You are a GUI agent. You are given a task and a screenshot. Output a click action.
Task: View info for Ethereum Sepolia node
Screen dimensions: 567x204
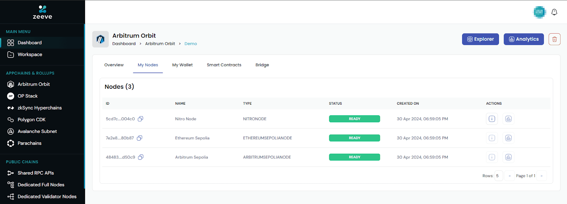point(492,138)
